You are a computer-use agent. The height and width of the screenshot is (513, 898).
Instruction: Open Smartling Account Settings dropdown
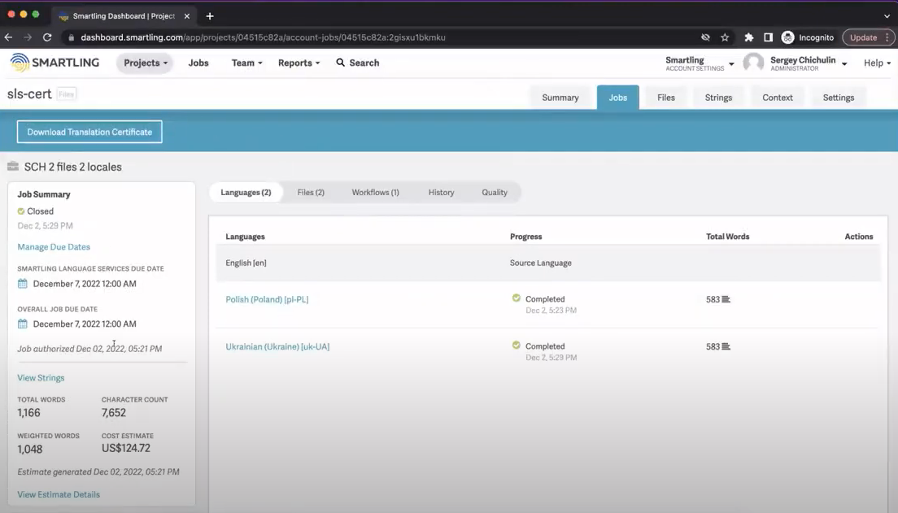coord(700,63)
